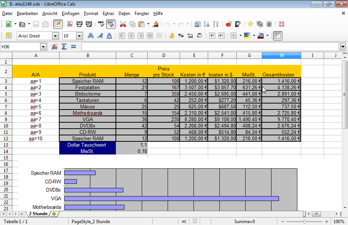Print the file directly
Viewport: 348px width, 225px height.
[x=79, y=24]
